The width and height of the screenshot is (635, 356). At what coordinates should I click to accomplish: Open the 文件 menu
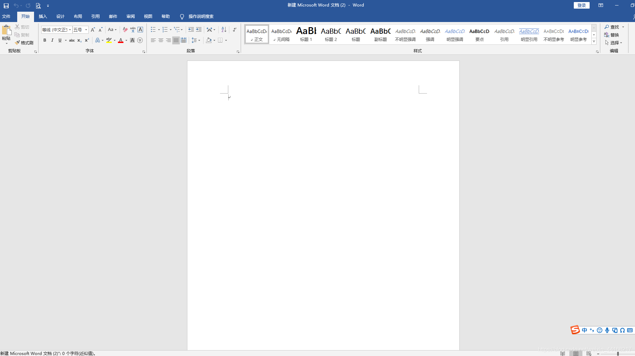click(x=7, y=16)
